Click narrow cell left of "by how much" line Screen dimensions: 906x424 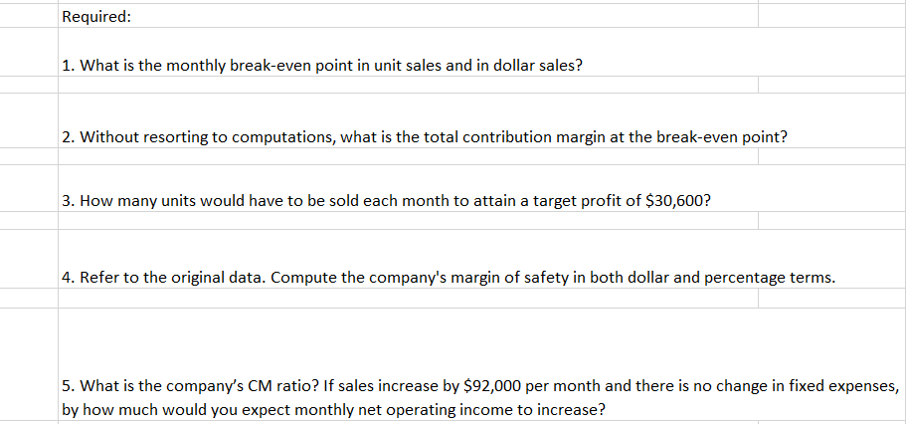(x=28, y=409)
